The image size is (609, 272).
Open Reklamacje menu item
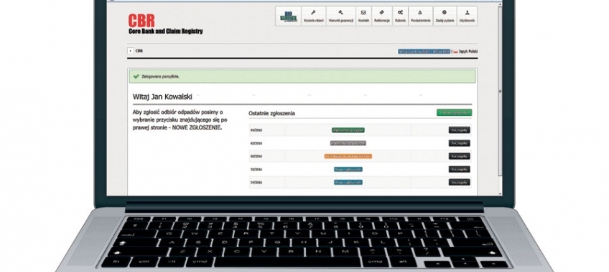coord(382,16)
